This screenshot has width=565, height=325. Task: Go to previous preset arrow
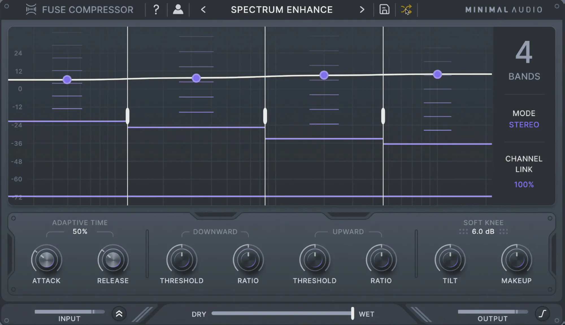(x=203, y=10)
